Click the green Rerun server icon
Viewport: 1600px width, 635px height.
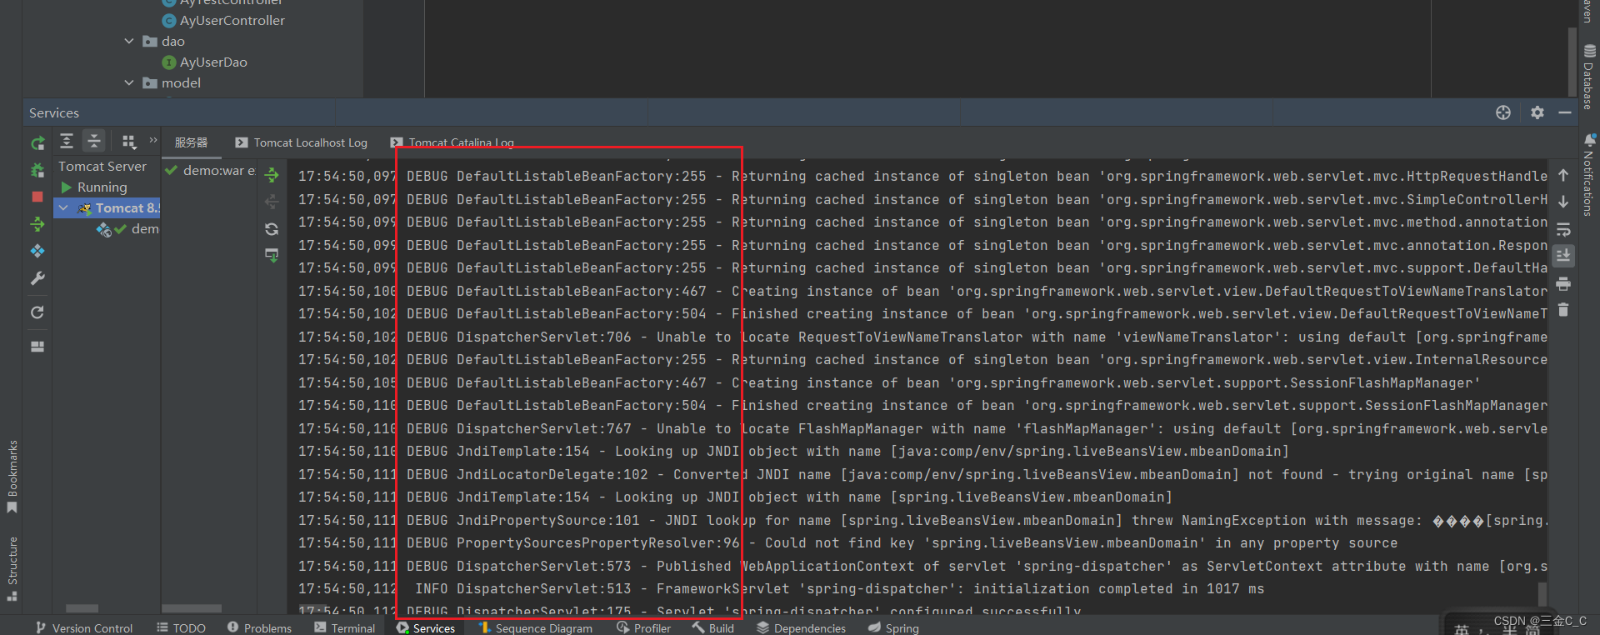(37, 143)
